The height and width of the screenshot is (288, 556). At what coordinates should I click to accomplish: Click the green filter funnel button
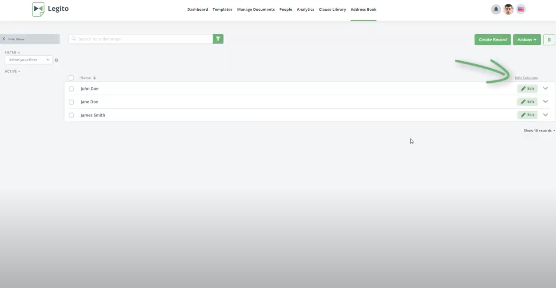pos(218,39)
